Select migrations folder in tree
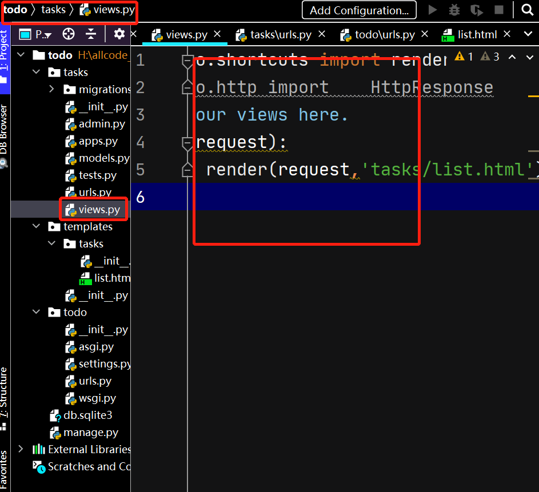Viewport: 539px width, 492px height. (97, 89)
